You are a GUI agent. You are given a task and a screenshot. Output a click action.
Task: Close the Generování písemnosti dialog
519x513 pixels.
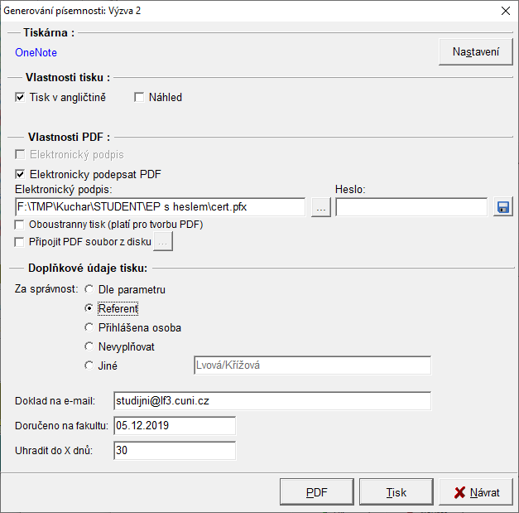505,11
